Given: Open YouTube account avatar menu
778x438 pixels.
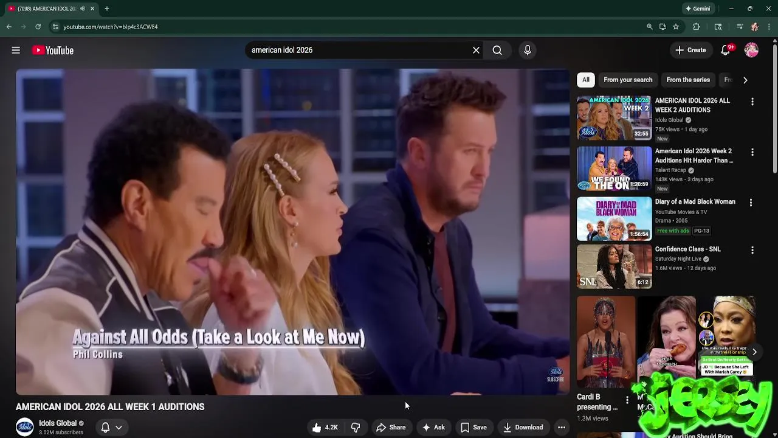Looking at the screenshot, I should pyautogui.click(x=751, y=50).
